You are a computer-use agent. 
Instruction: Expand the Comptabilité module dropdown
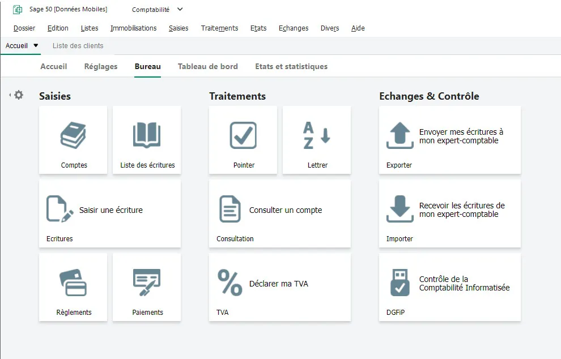(180, 9)
